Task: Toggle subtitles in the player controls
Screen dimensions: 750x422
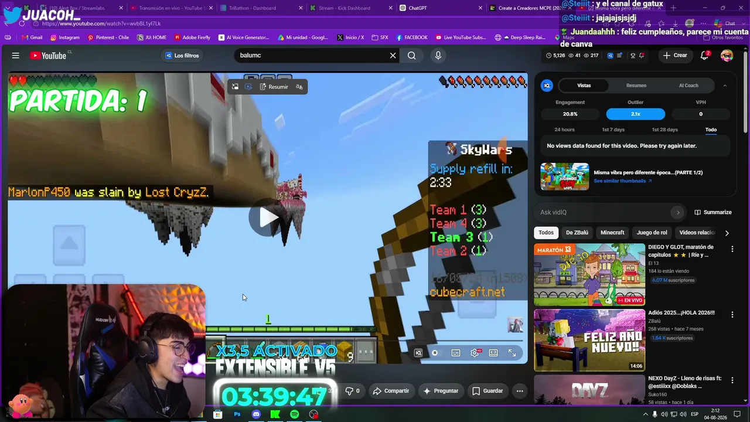Action: (x=456, y=353)
